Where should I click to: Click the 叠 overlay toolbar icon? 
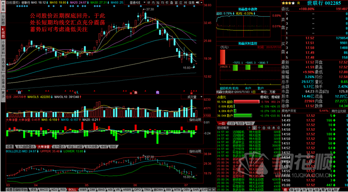coord(171,2)
